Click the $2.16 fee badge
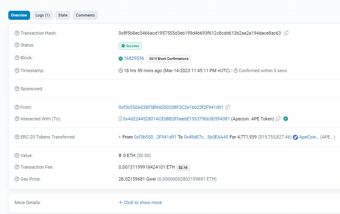This screenshot has width=340, height=214. click(x=183, y=167)
